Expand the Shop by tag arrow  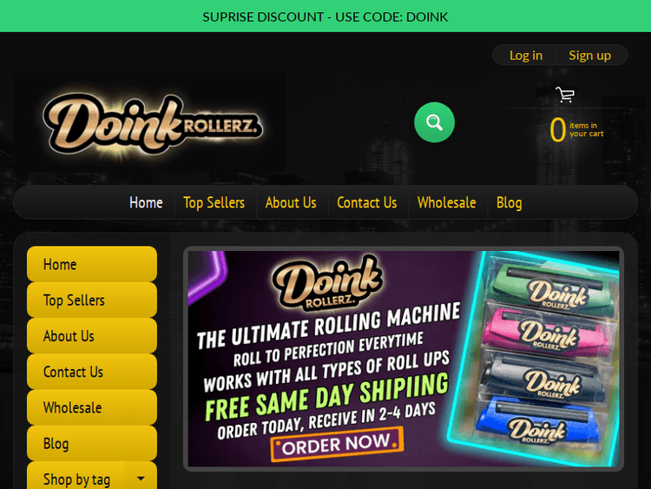pyautogui.click(x=141, y=479)
